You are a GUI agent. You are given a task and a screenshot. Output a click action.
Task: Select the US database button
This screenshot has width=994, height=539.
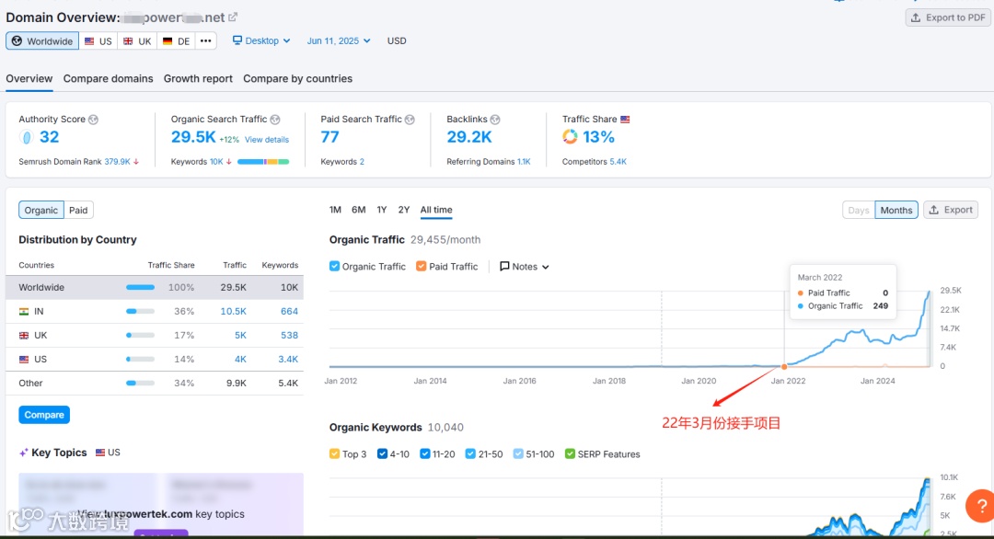98,41
